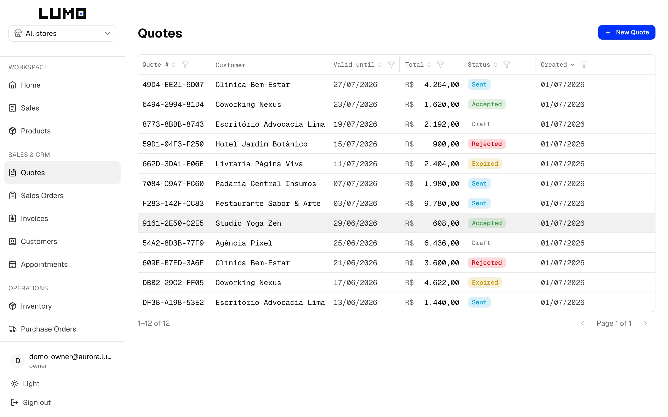Open quote row for Studio Yoga Zen
This screenshot has height=417, width=668.
396,223
